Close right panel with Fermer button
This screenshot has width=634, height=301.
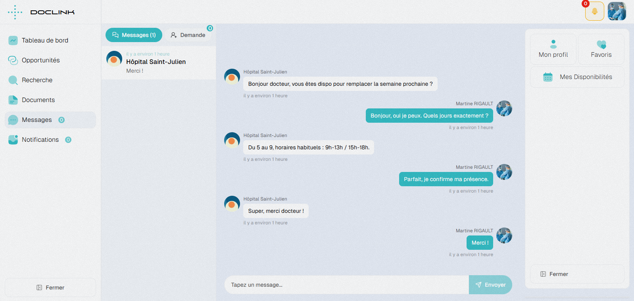577,274
